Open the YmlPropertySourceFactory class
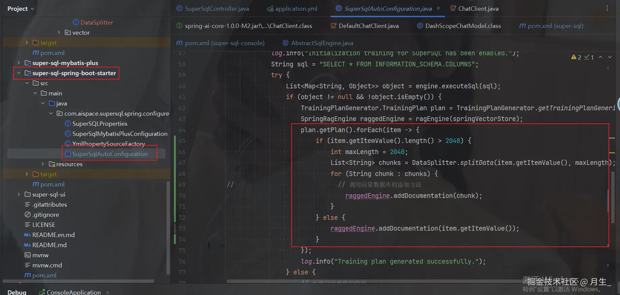Viewport: 620px width, 295px height. coord(109,144)
